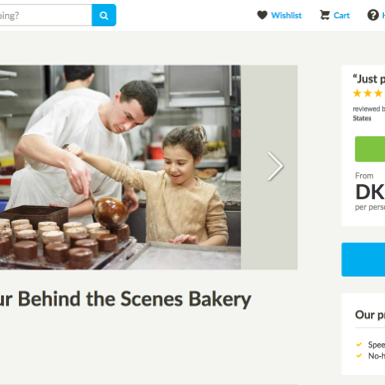Screen dimensions: 385x385
Task: Open the Wishlist link
Action: [x=287, y=15]
